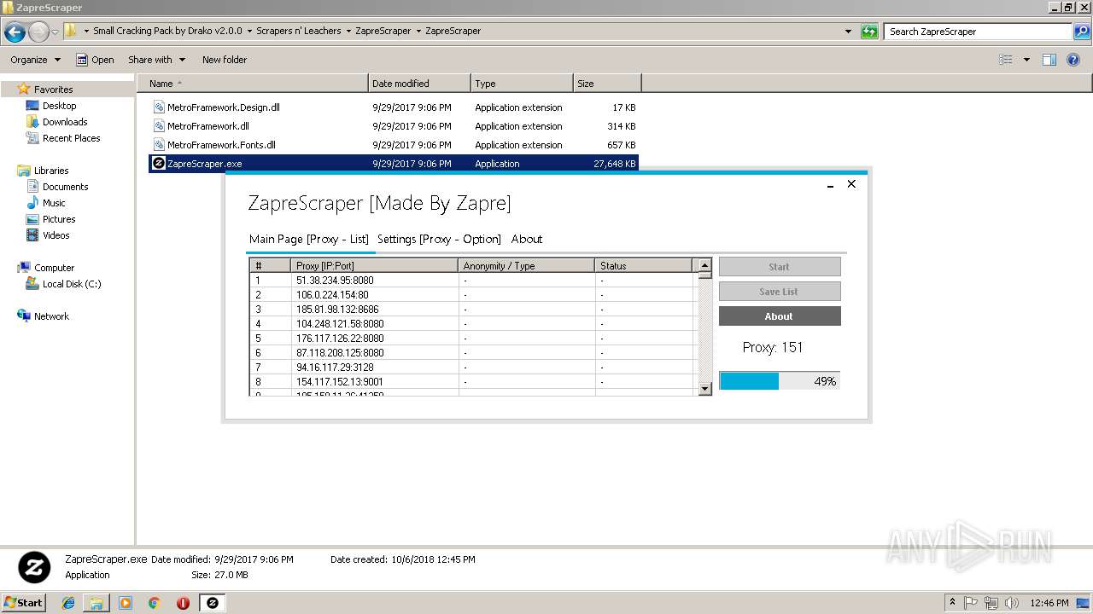The image size is (1093, 614).
Task: Change the Explorer view mode icon
Action: pos(1006,60)
